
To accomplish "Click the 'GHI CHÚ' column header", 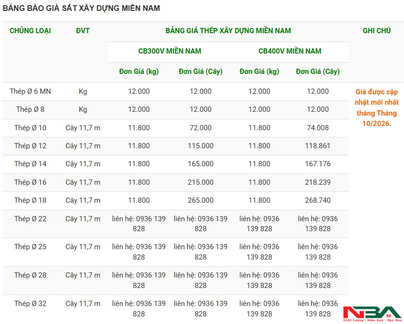I will [x=377, y=31].
